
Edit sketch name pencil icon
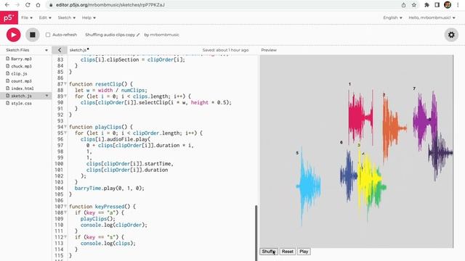point(138,35)
